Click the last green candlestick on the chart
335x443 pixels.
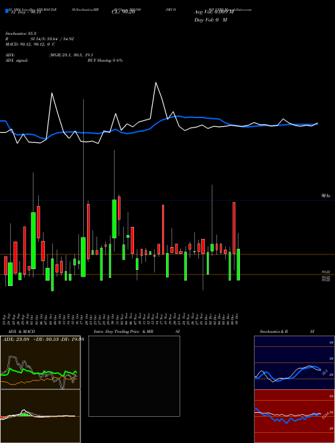[239, 264]
